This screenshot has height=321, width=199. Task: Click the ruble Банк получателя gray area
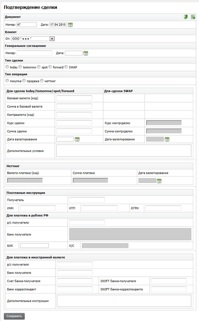point(130,234)
